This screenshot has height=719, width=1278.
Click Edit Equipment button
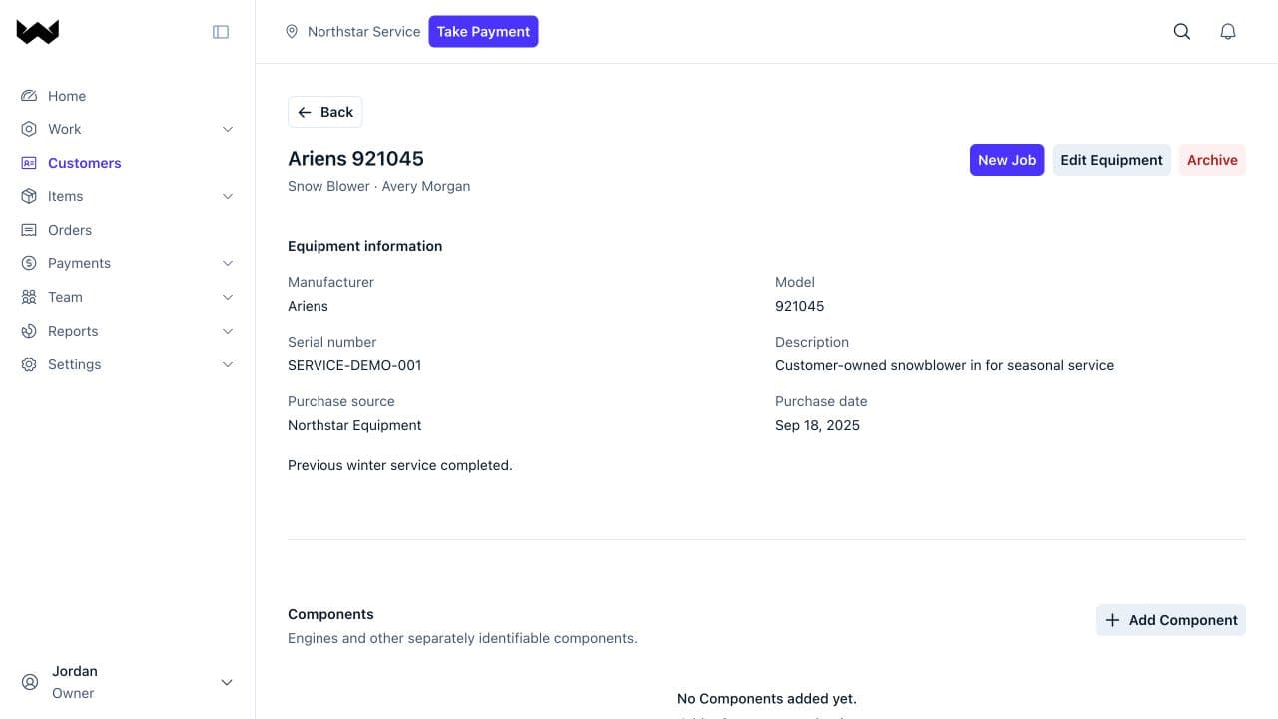(1112, 160)
